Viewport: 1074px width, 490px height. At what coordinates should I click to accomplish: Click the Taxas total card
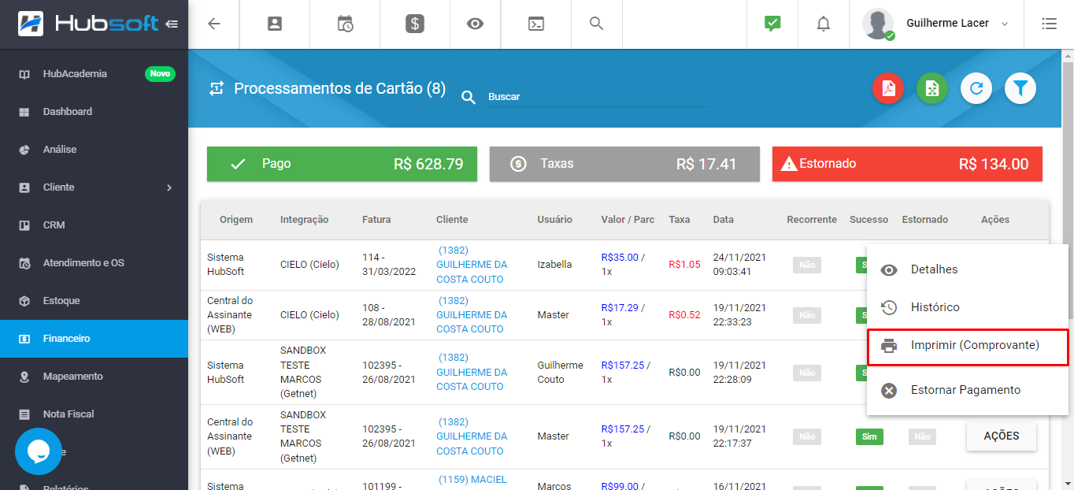coord(624,164)
